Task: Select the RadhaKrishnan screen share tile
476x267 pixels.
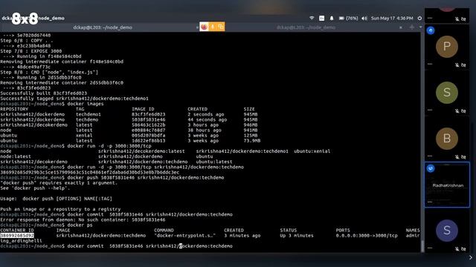Action: coord(447,185)
